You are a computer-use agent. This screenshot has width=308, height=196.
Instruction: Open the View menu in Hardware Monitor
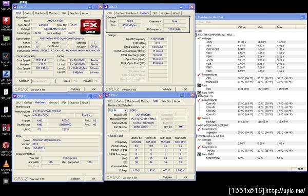[201, 22]
